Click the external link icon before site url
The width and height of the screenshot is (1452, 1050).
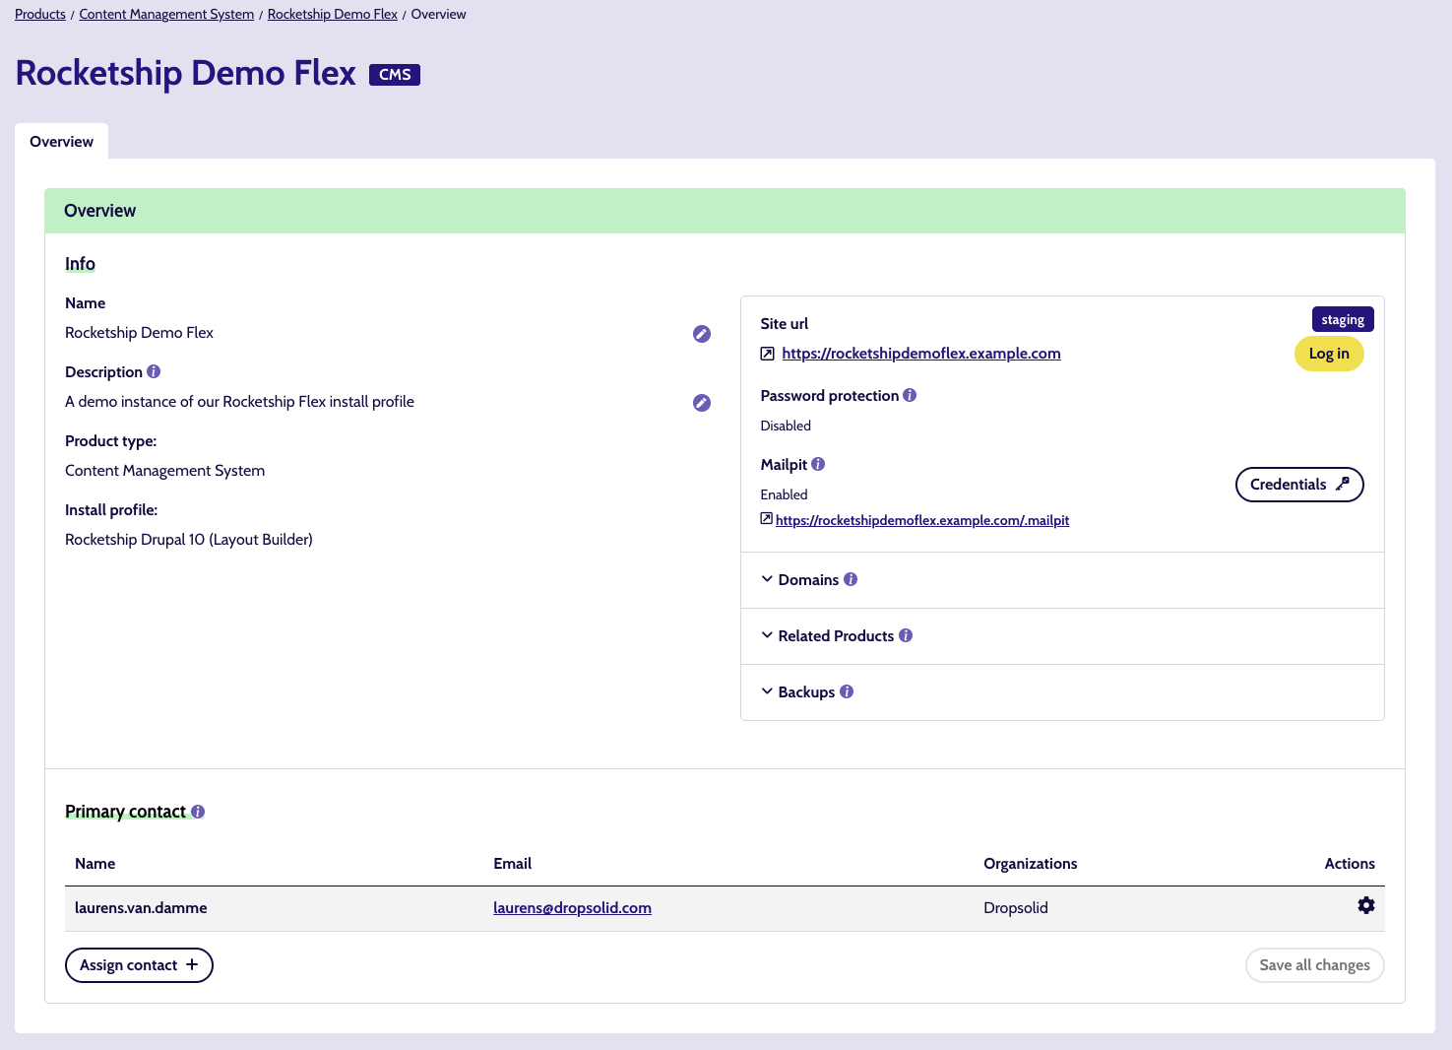768,354
